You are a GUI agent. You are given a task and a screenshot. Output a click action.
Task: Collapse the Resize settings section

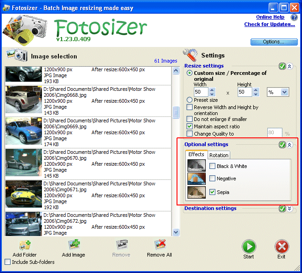click(x=289, y=66)
